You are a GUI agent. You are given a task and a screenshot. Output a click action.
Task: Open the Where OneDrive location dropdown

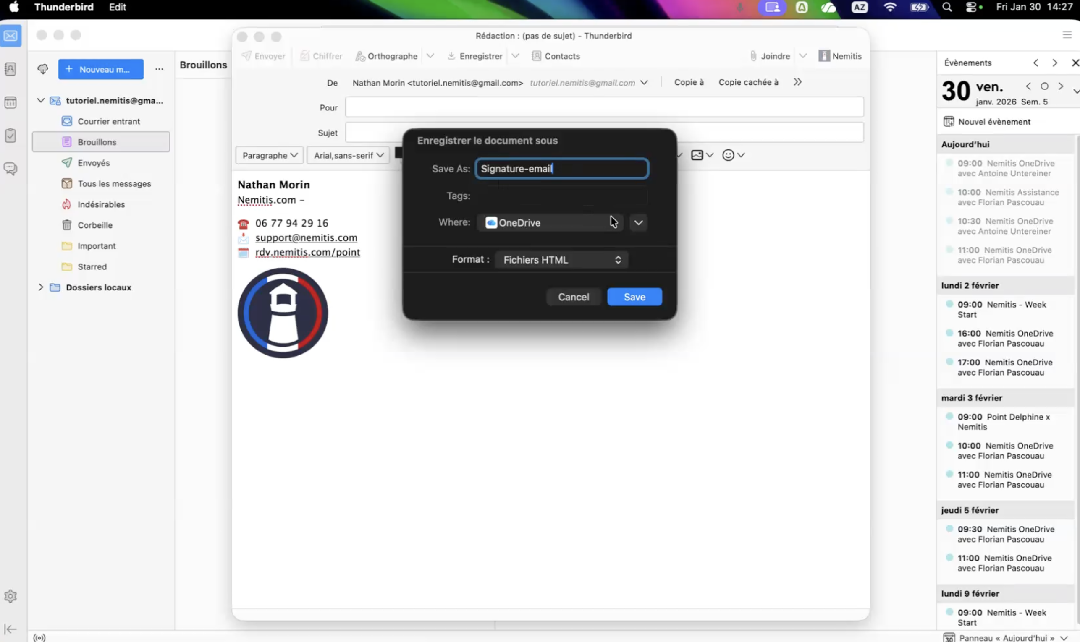coord(638,222)
